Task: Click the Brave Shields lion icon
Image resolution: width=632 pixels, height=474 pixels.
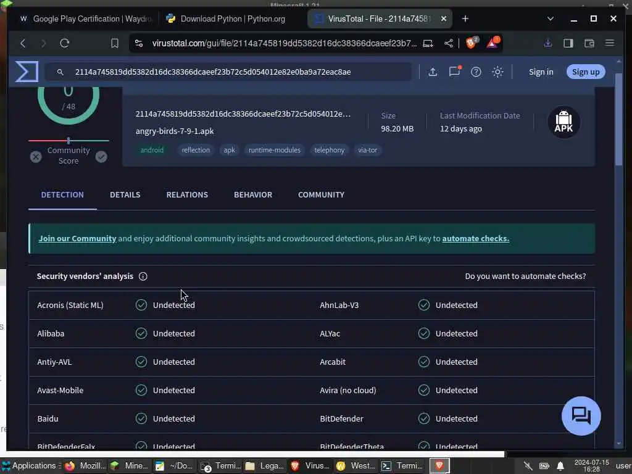Action: [x=471, y=43]
